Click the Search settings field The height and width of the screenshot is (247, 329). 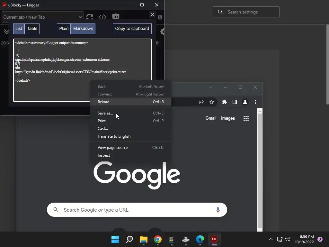(246, 12)
